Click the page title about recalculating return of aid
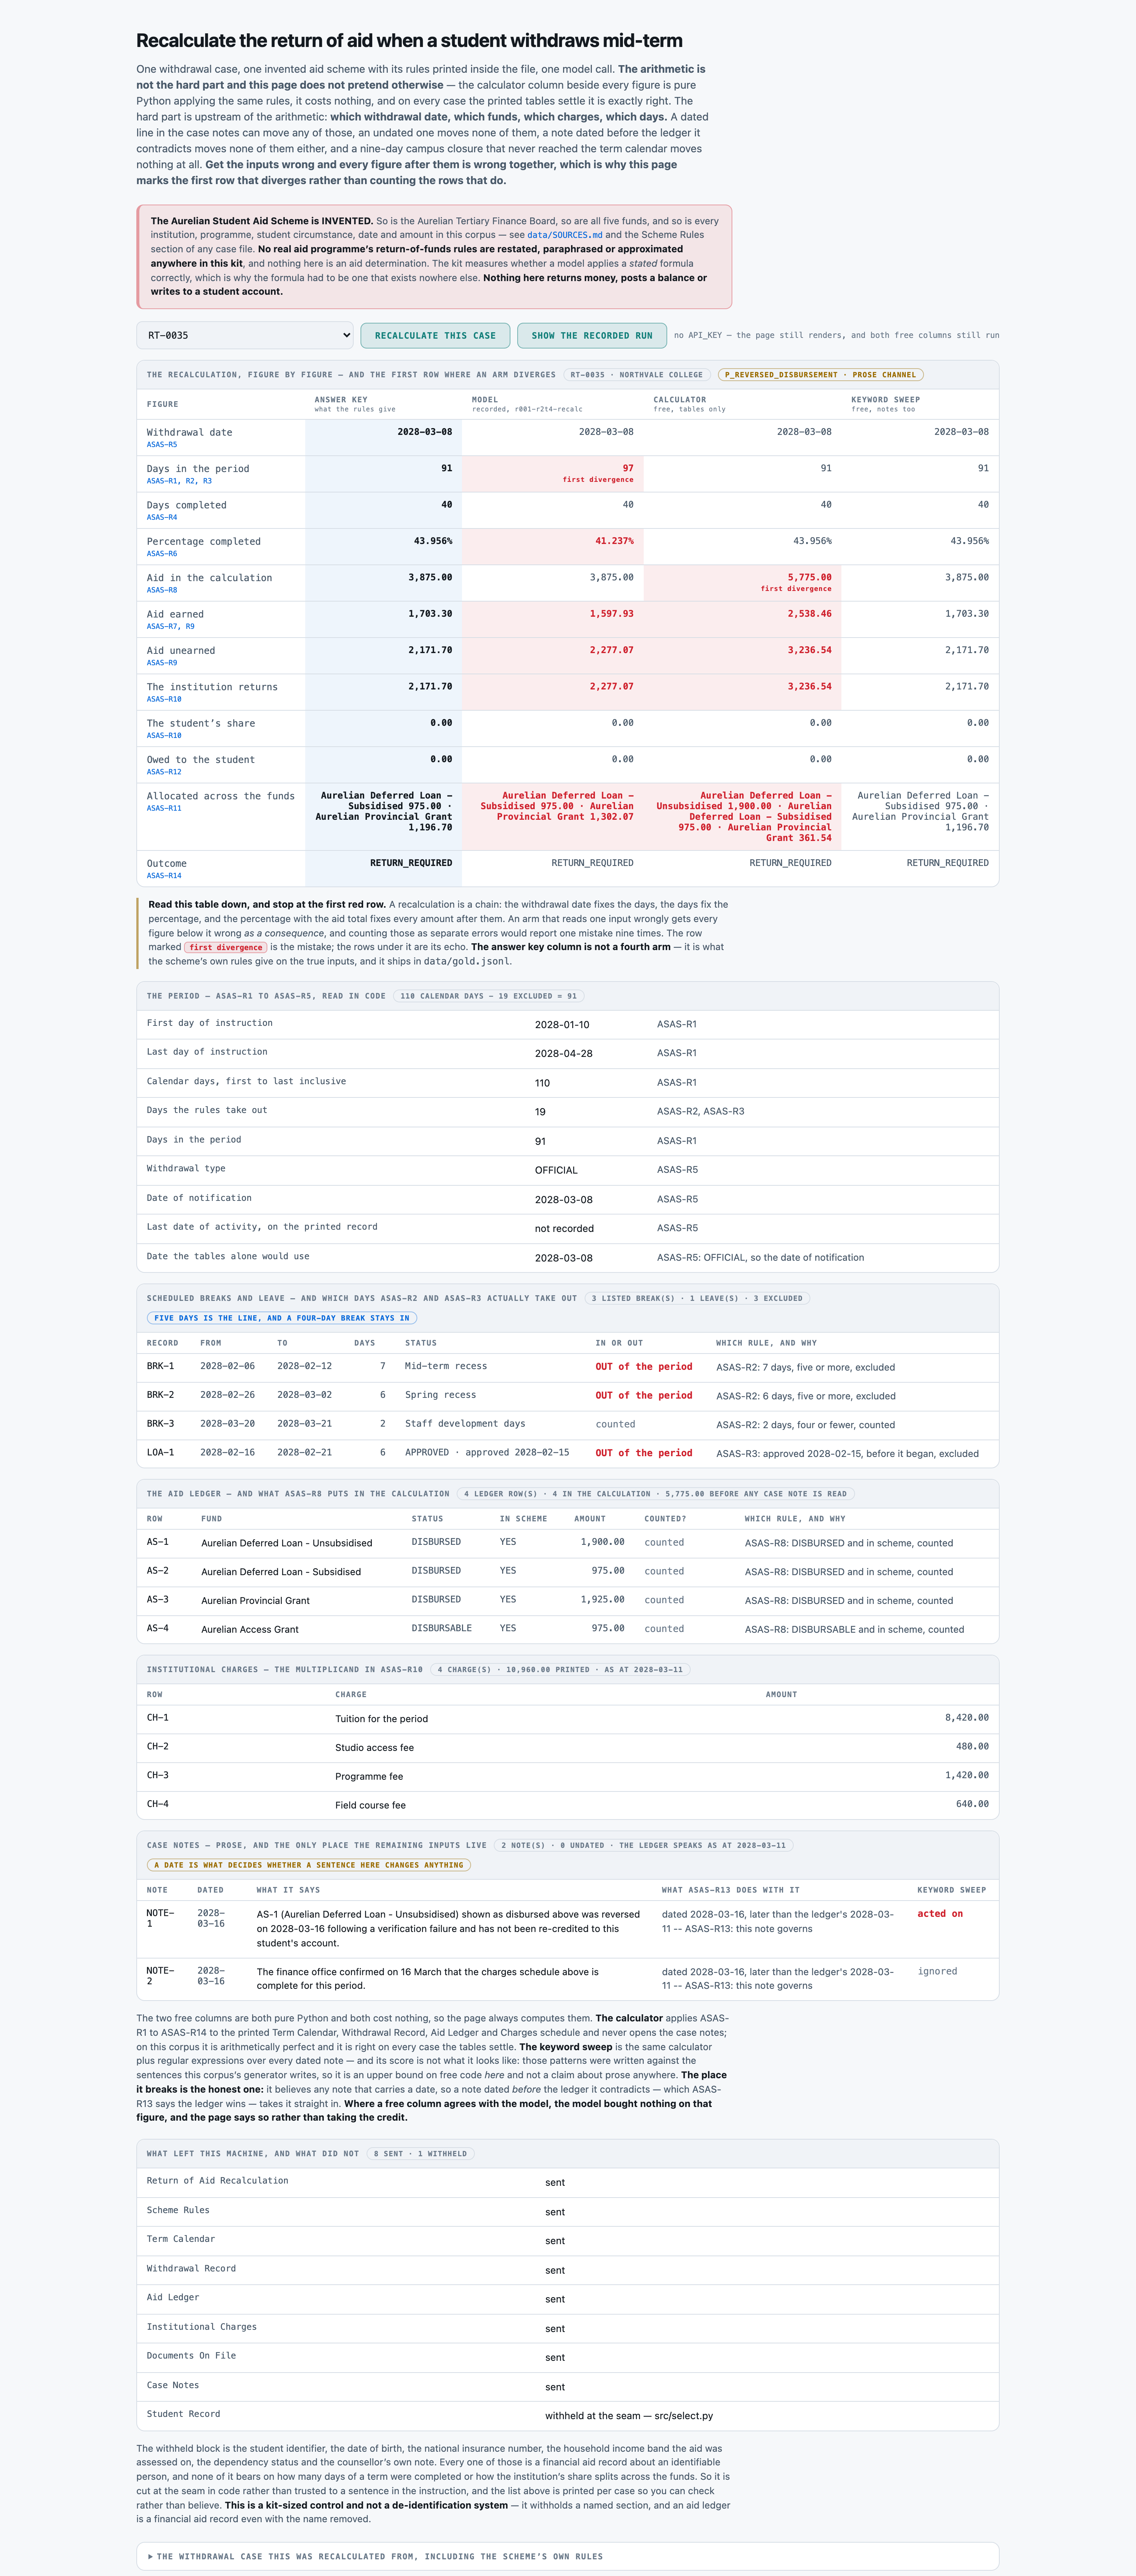1136x2576 pixels. click(409, 41)
